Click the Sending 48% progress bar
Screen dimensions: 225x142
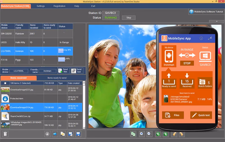[64, 59]
